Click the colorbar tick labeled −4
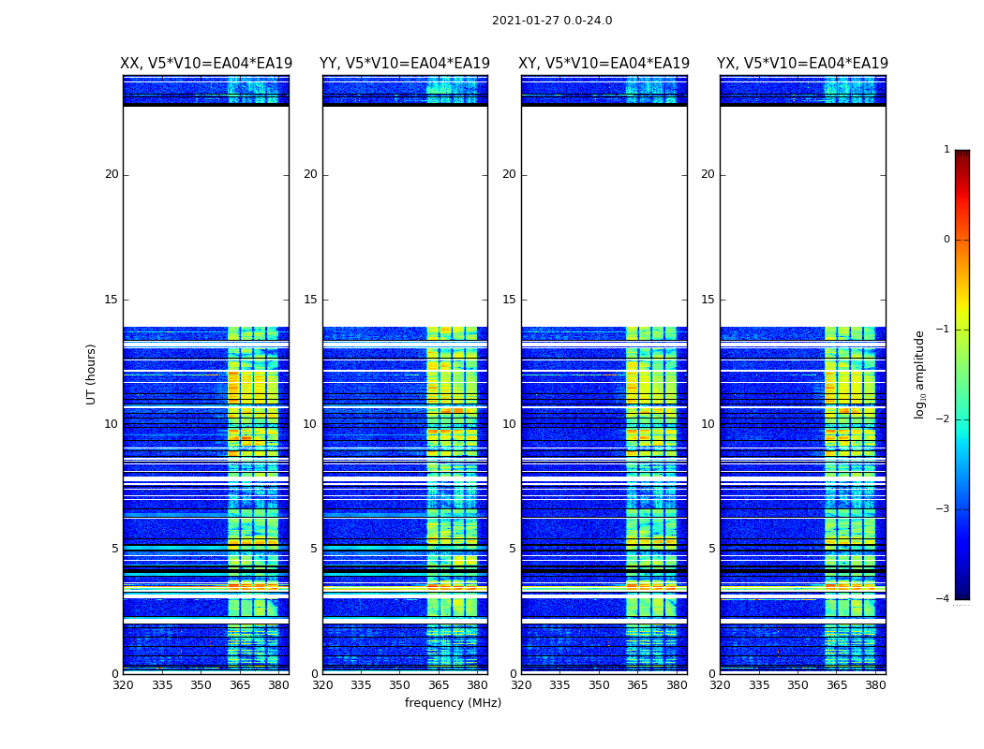The width and height of the screenshot is (984, 749). [x=943, y=598]
